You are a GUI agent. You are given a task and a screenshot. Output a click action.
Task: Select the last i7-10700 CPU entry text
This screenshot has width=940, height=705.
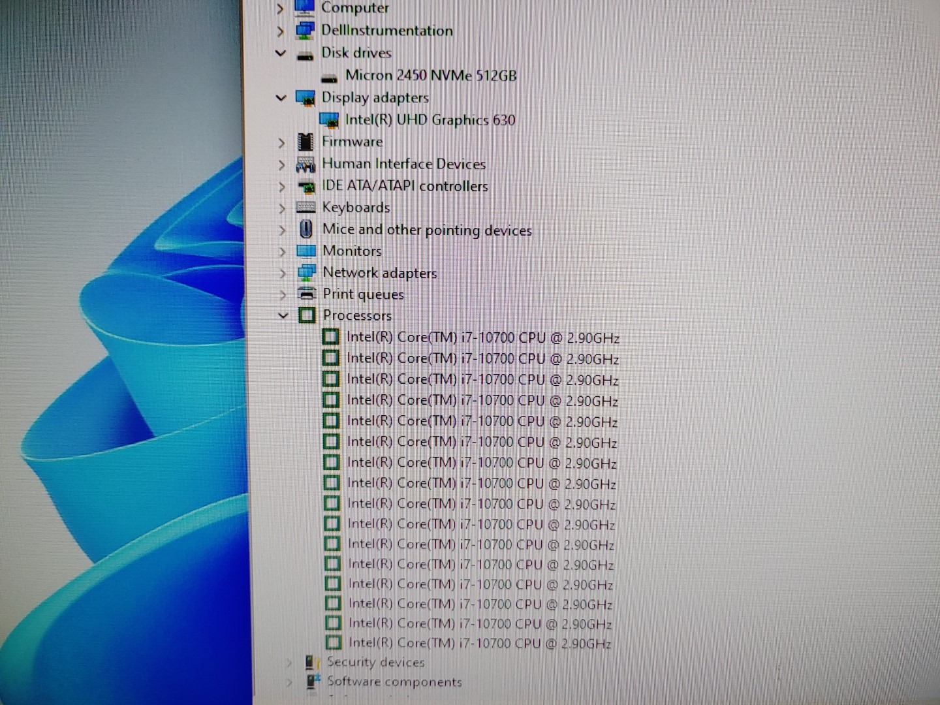(480, 643)
